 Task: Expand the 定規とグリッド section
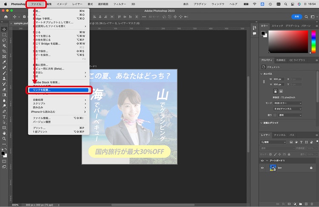262,123
